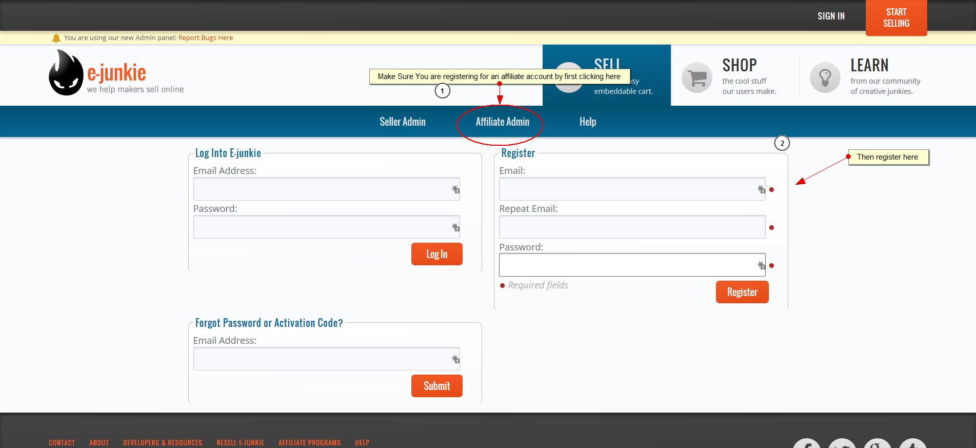
Task: Click the Log In button
Action: click(x=436, y=254)
